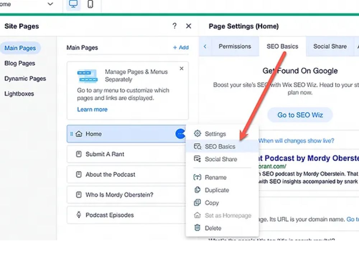Switch to desktop view icon
The height and width of the screenshot is (269, 359).
(x=73, y=4)
